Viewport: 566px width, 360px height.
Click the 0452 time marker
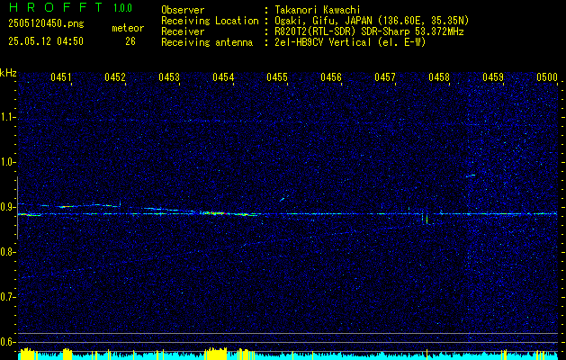click(115, 76)
